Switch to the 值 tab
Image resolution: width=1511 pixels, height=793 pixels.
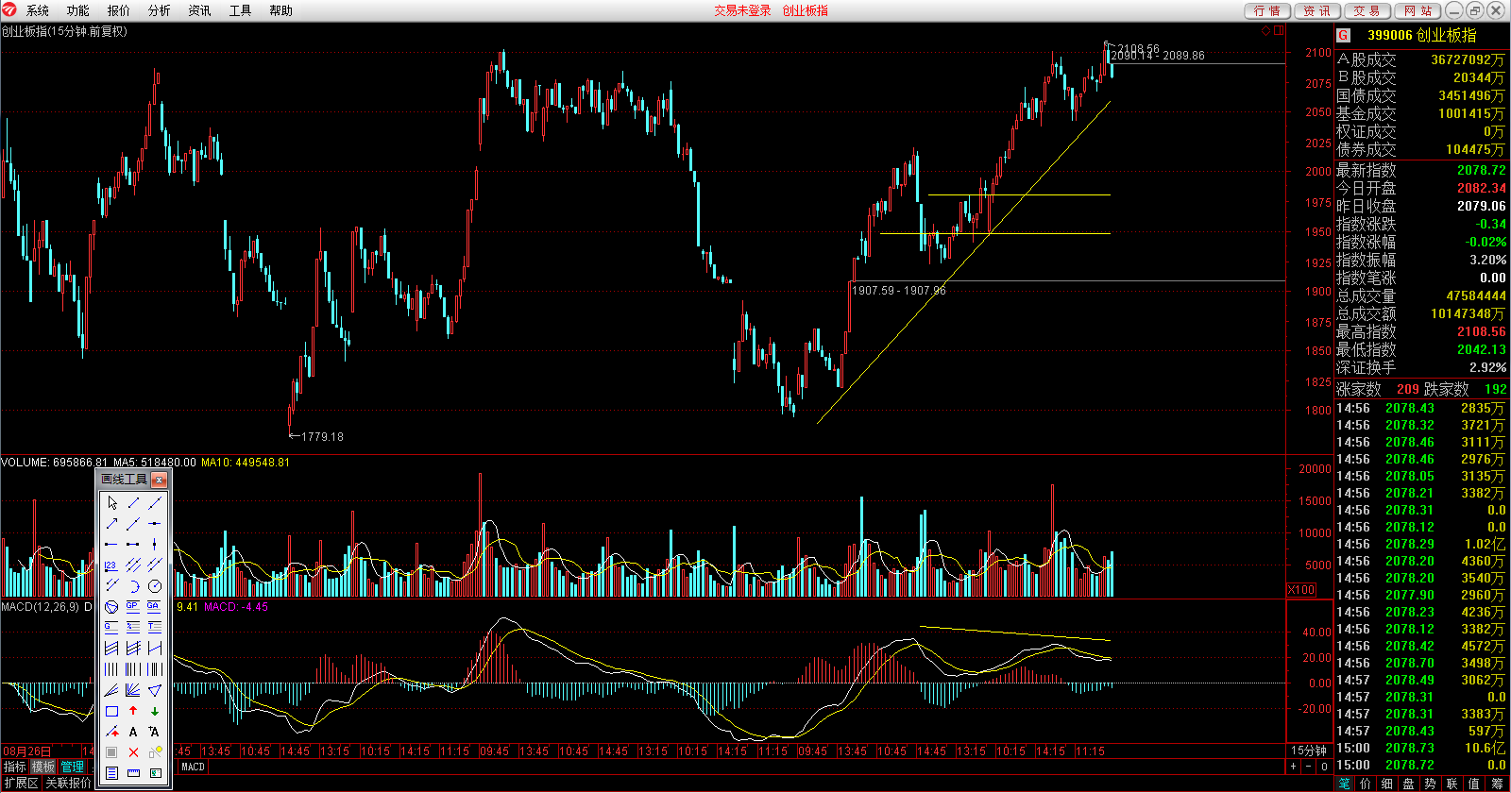[x=1474, y=784]
